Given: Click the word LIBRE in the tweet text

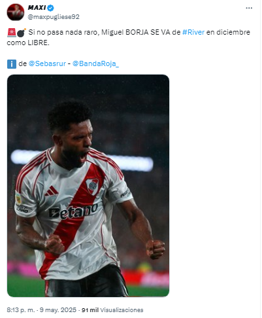Looking at the screenshot, I should (x=39, y=43).
